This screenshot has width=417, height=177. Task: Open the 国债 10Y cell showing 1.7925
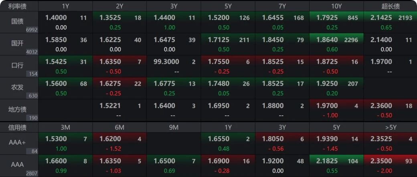click(336, 22)
